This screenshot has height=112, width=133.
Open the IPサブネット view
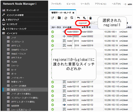16,58
